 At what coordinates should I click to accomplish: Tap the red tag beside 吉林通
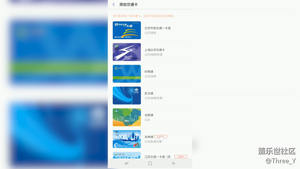click(x=161, y=137)
